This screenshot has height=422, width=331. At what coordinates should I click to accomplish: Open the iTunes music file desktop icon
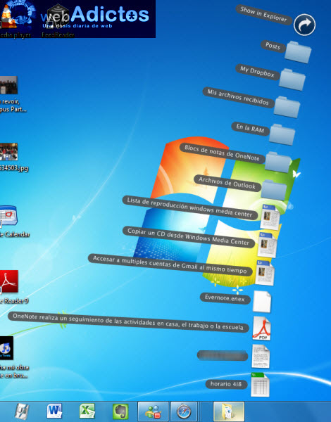(6, 348)
